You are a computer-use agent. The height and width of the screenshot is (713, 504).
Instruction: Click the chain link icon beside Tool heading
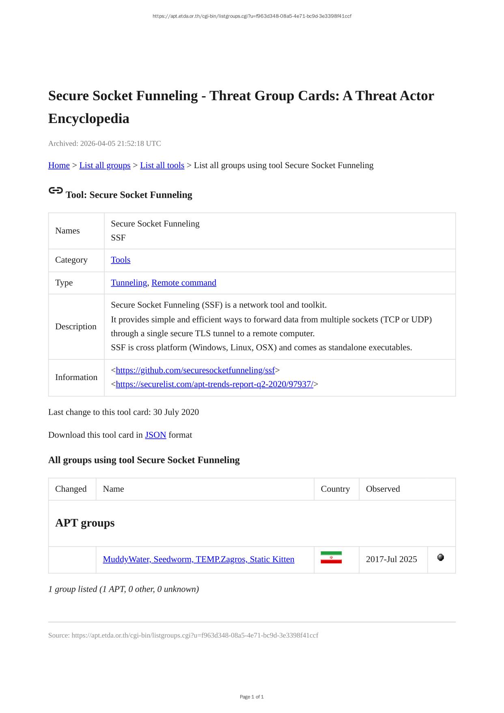(x=56, y=190)
